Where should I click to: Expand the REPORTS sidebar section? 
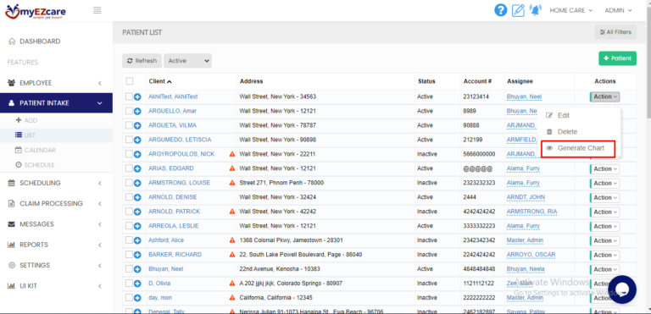(x=56, y=245)
